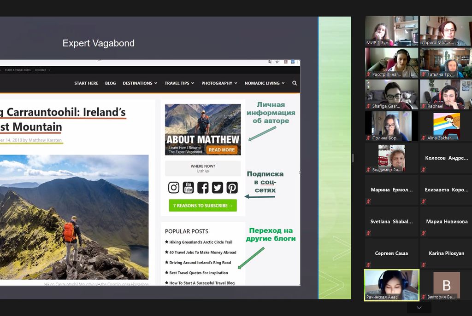Click the orange READ MORE button
The width and height of the screenshot is (472, 316).
222,149
